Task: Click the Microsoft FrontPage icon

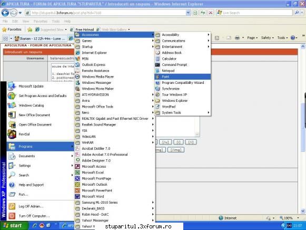Action: click(77, 178)
